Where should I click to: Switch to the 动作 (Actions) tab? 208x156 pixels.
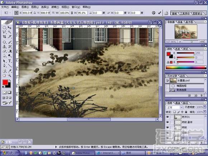183,76
